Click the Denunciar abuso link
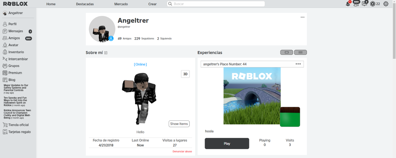Viewport: 396px width, 158px height. 182,151
